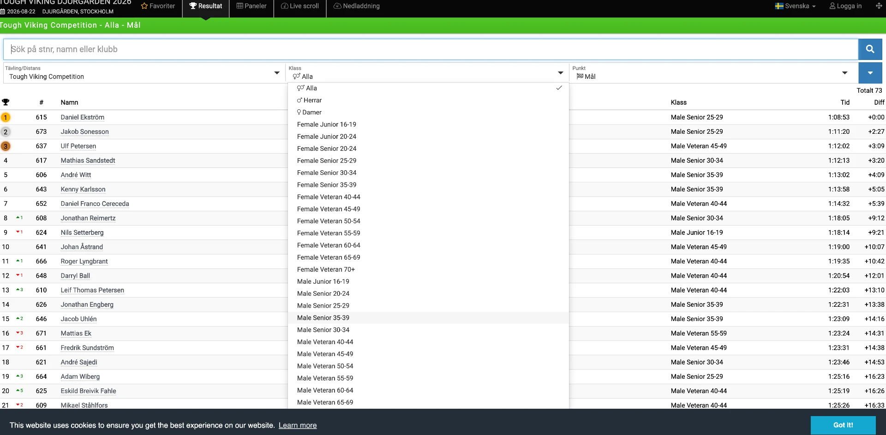Image resolution: width=886 pixels, height=435 pixels.
Task: Choose Male Veteran 65-69 class
Action: coord(428,402)
